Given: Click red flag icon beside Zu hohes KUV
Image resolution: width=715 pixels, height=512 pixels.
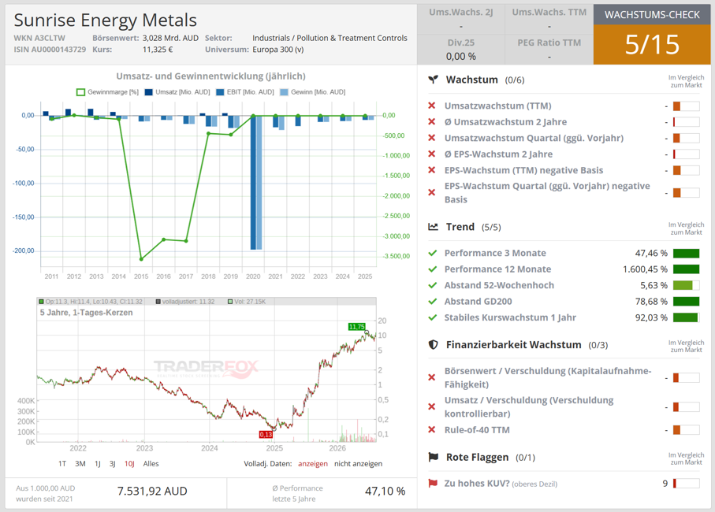Looking at the screenshot, I should (x=433, y=484).
